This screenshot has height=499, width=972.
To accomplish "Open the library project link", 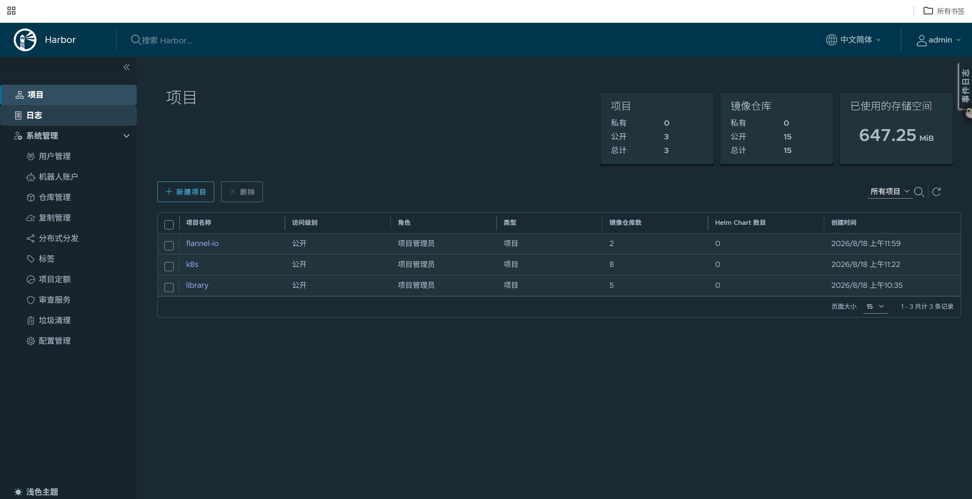I will point(197,285).
